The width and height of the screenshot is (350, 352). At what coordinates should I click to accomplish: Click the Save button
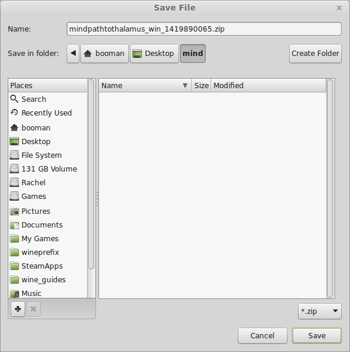tap(317, 335)
